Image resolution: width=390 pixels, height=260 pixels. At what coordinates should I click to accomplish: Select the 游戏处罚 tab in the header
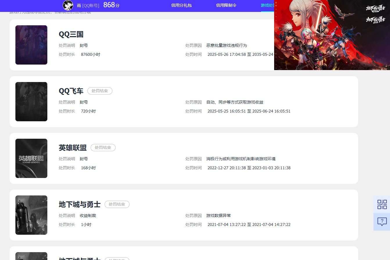tap(267, 5)
